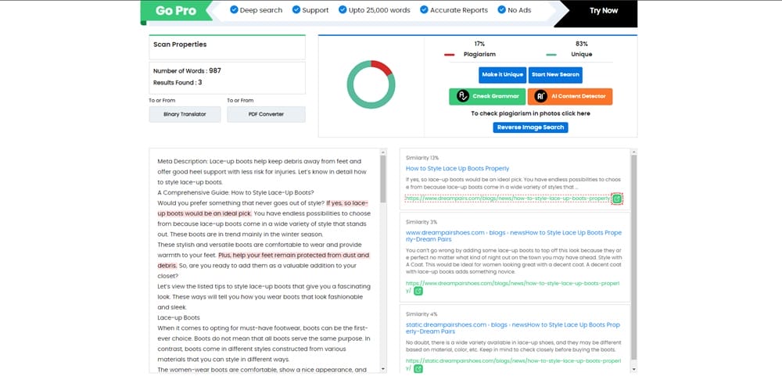
Task: Click the AI icon on AI Content Detector
Action: 541,96
